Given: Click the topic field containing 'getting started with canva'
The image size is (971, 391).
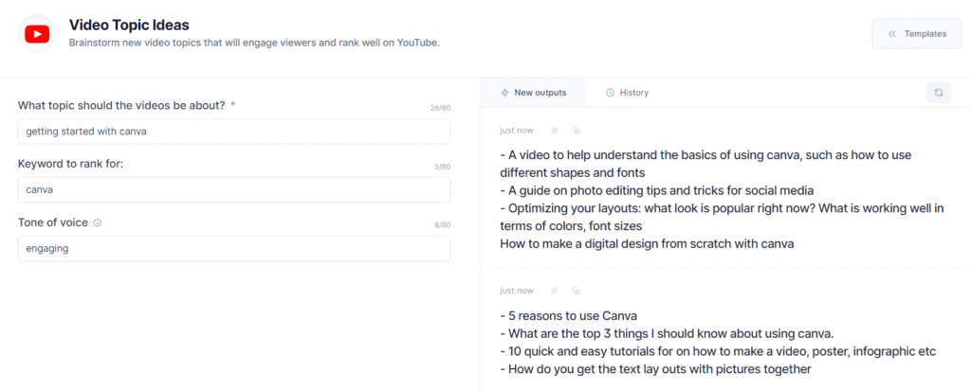Looking at the screenshot, I should point(234,132).
